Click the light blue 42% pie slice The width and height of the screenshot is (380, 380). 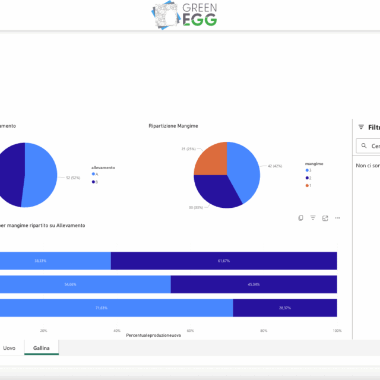(243, 169)
